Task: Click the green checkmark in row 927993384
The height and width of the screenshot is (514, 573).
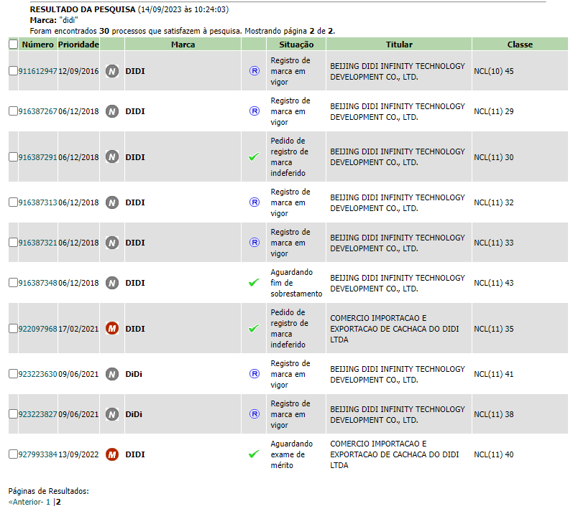Action: (x=254, y=454)
